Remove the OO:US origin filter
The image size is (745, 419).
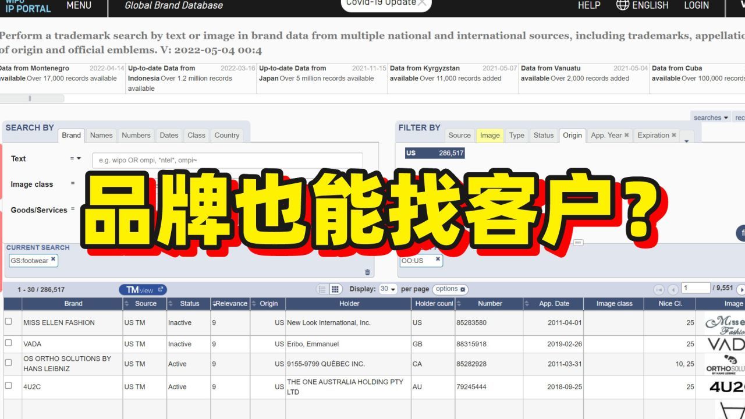438,260
